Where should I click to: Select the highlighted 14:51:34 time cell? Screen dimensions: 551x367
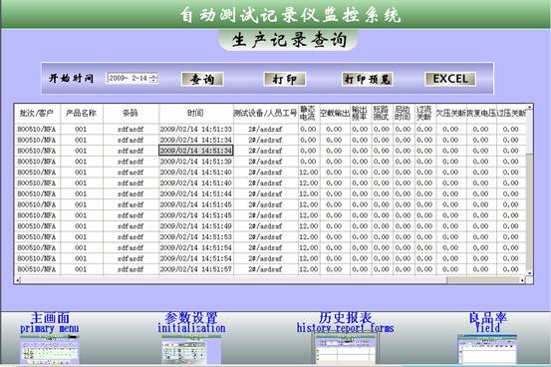click(x=195, y=151)
